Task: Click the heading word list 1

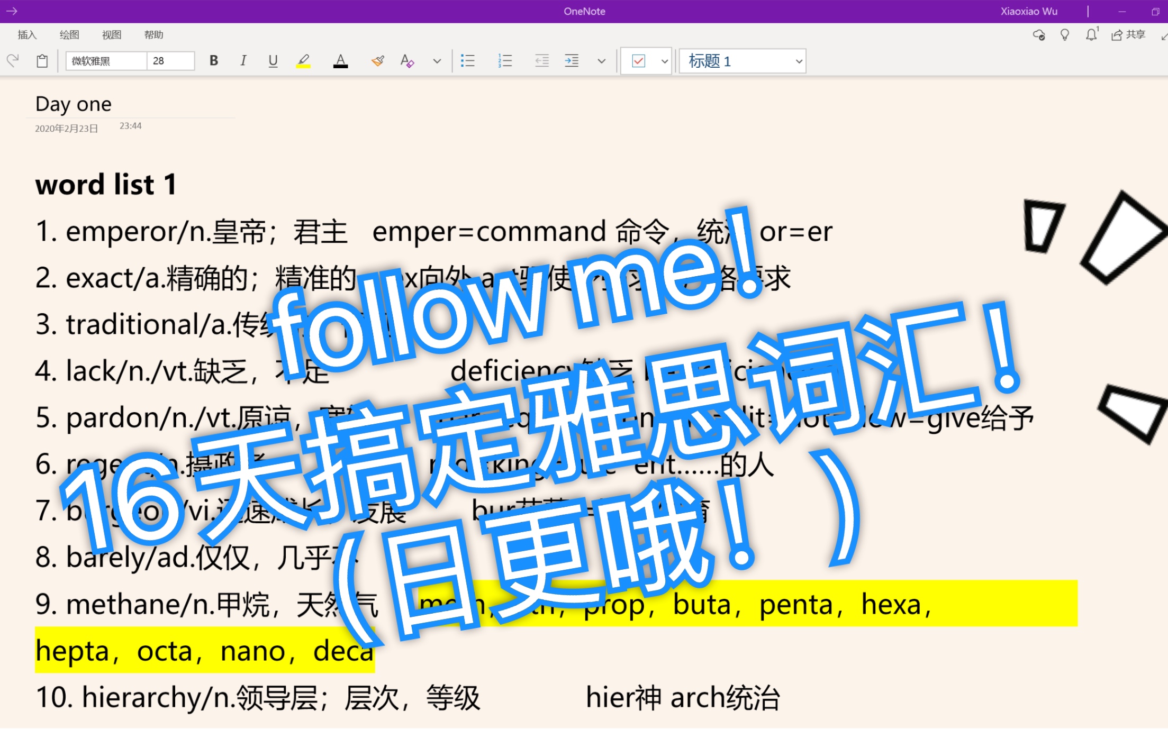Action: tap(106, 185)
